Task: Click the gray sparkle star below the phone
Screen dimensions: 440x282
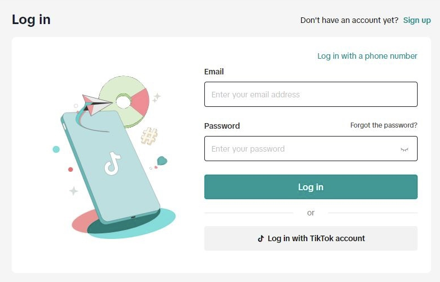Action: (x=73, y=191)
